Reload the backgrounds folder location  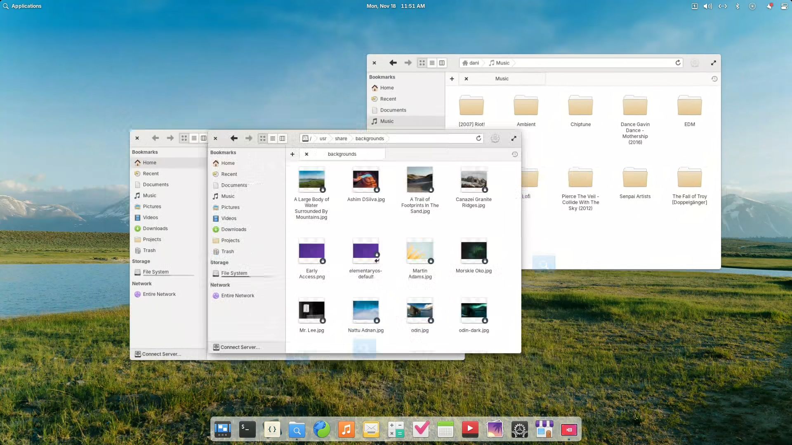tap(478, 138)
